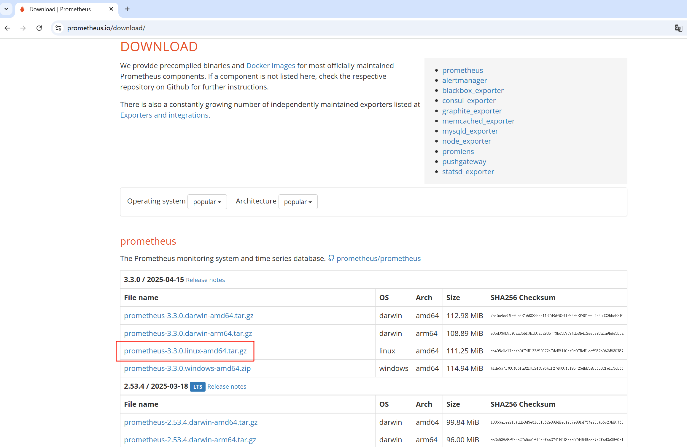Screen dimensions: 687x447
Task: Expand the Architecture popular dropdown
Action: [x=298, y=202]
